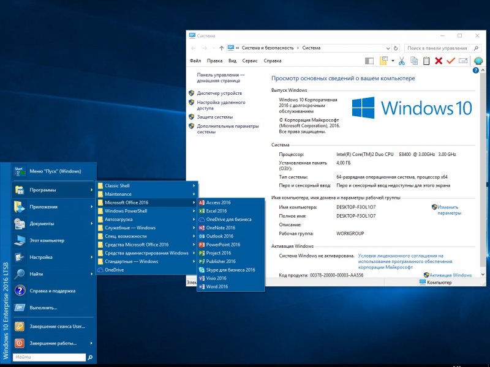Click the yellow folder options toolbar icon
The image size is (490, 367).
point(383,61)
